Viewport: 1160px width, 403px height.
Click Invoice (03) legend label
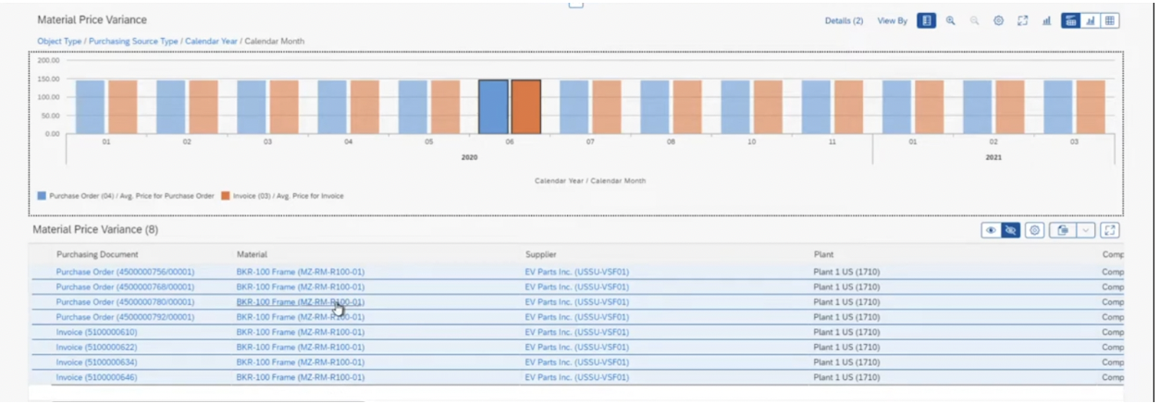290,196
